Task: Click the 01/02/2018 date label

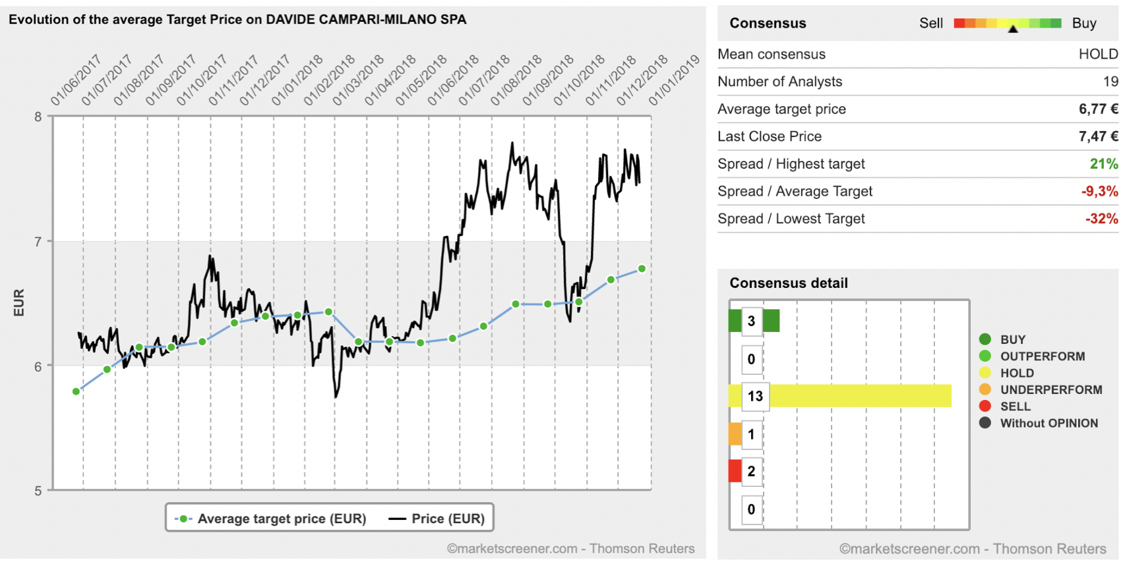Action: click(328, 80)
